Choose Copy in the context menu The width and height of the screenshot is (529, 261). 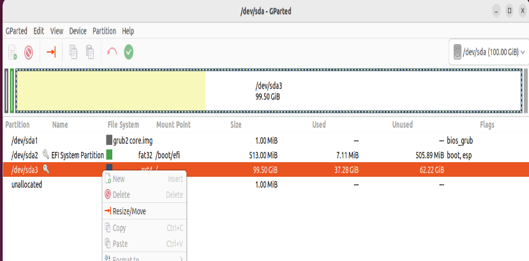(144, 228)
